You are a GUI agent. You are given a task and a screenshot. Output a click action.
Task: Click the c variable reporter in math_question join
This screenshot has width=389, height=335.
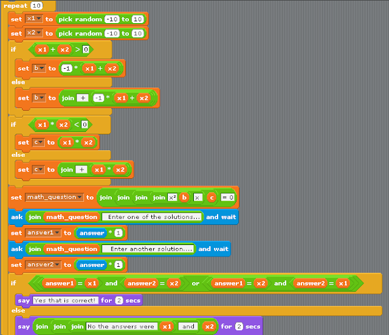(x=212, y=198)
